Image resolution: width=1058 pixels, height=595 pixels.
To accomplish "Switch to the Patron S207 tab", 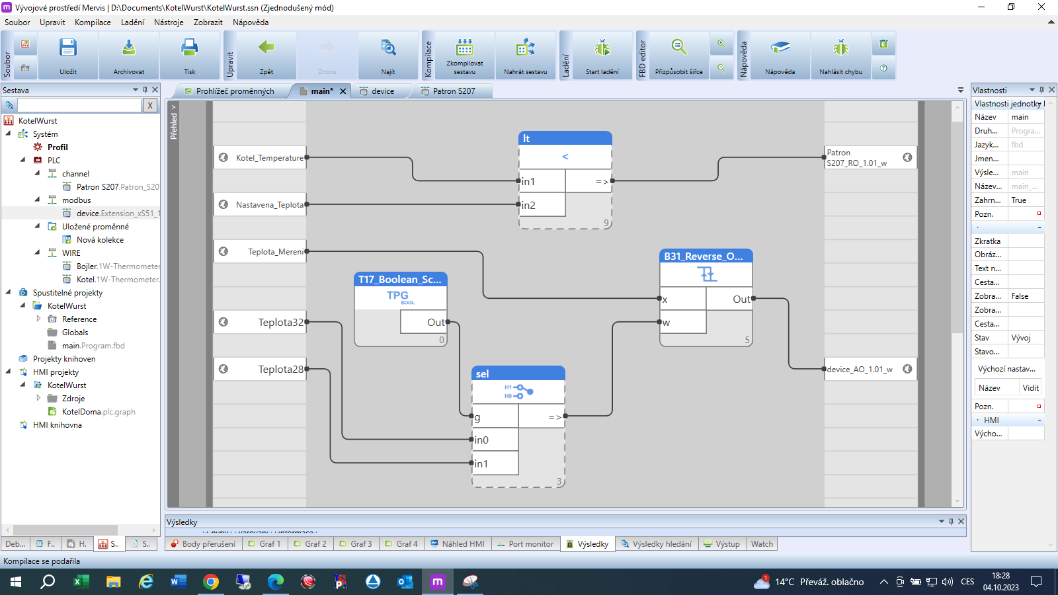I will coord(454,91).
